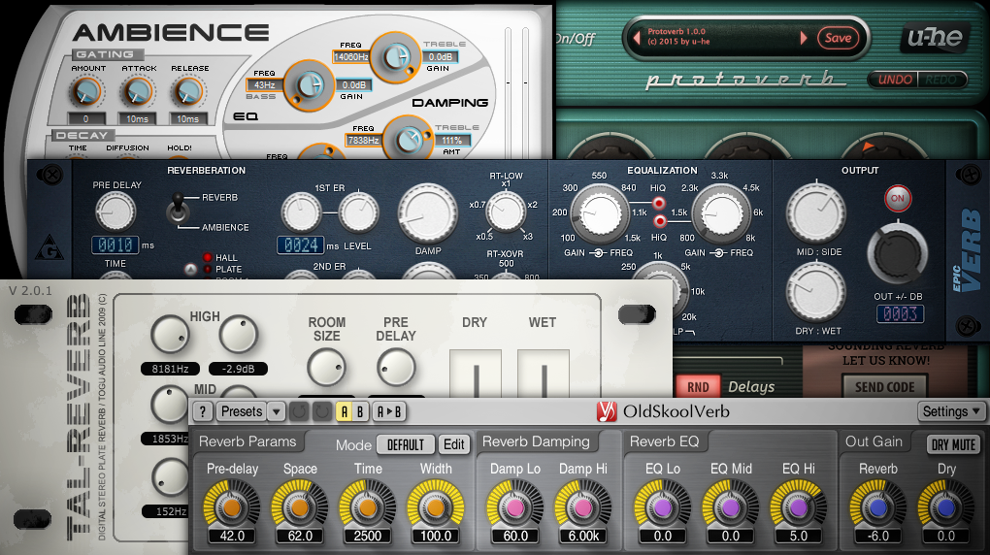
Task: Open the OldSkoolVerb Presets menu button
Action: click(241, 411)
